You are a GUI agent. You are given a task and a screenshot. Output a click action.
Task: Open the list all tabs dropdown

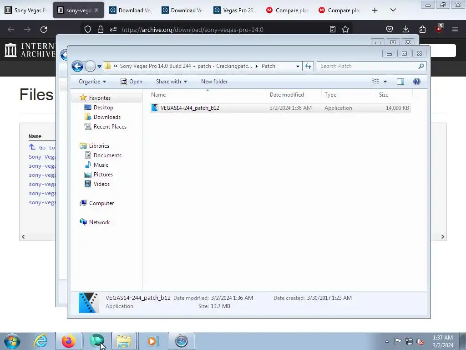click(x=393, y=10)
